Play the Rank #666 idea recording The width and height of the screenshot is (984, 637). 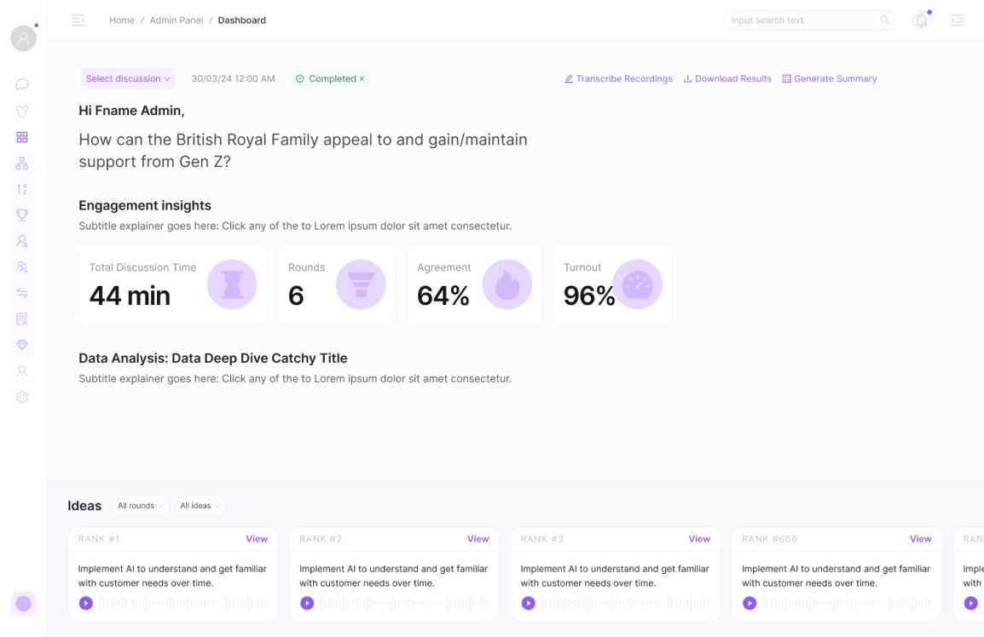click(750, 603)
